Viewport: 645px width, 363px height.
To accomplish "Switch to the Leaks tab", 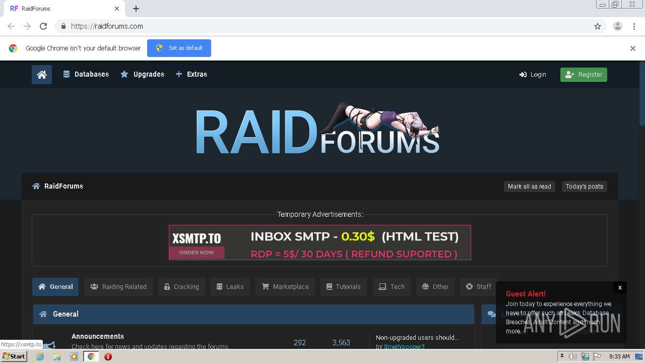I will (230, 286).
